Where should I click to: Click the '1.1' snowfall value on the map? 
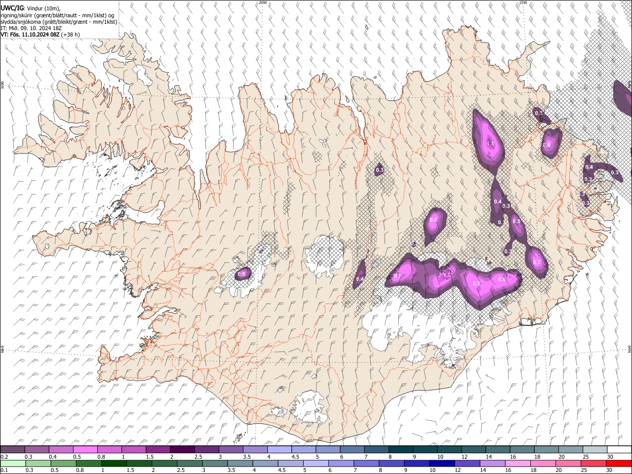click(x=490, y=144)
